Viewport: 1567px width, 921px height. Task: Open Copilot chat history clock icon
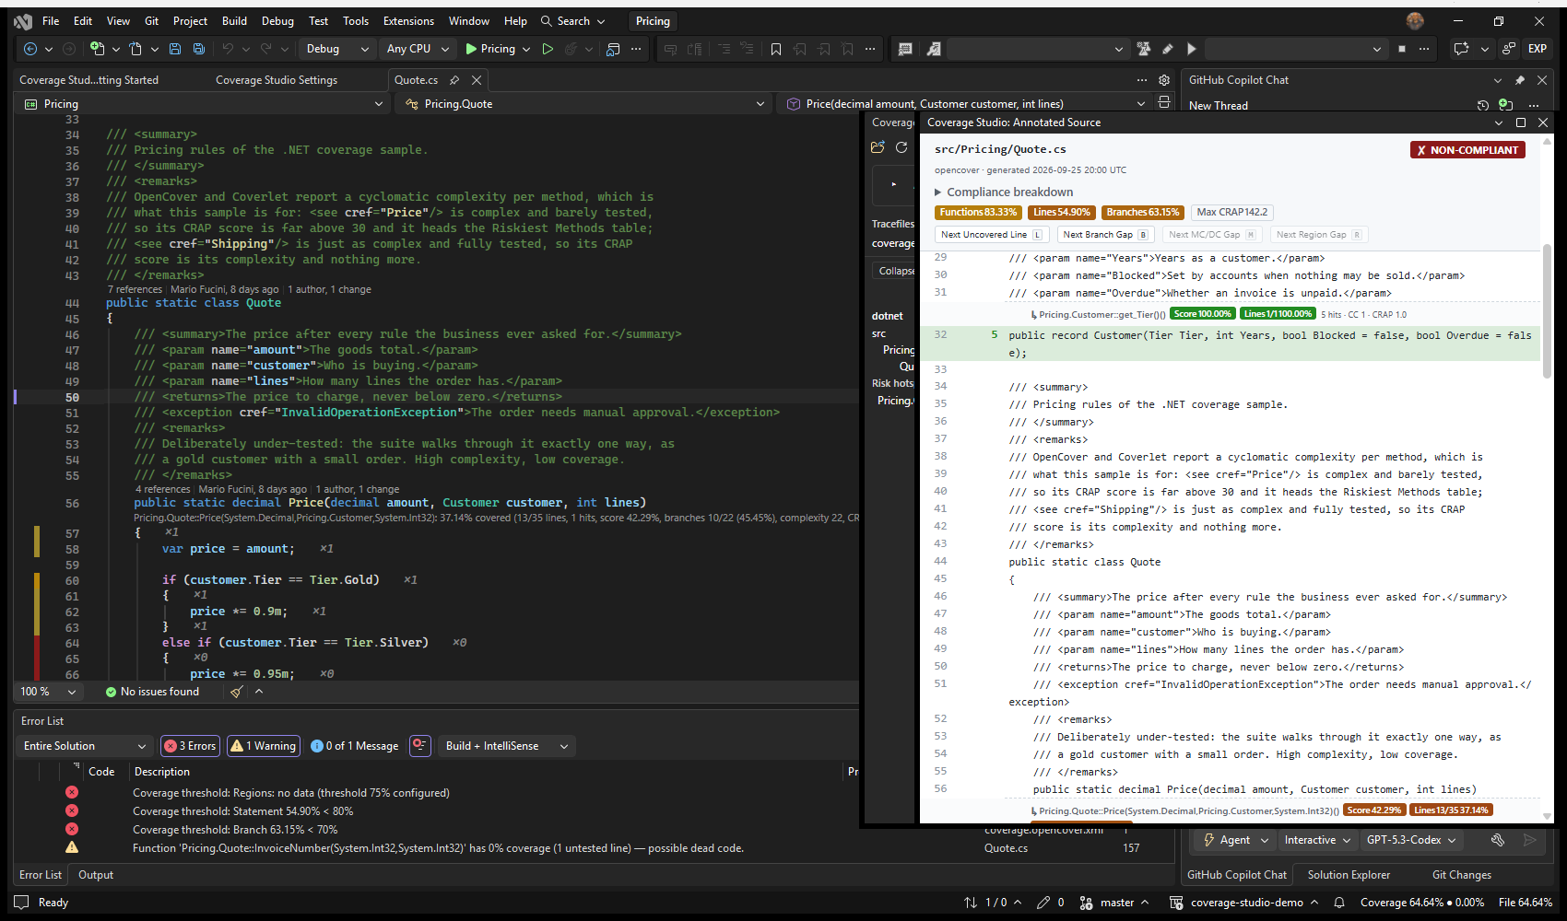tap(1483, 105)
